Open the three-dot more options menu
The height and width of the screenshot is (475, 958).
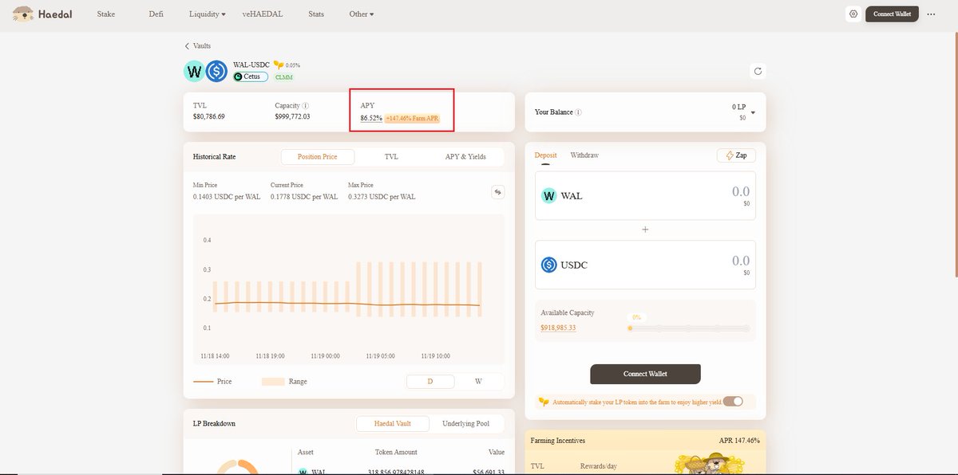[931, 14]
